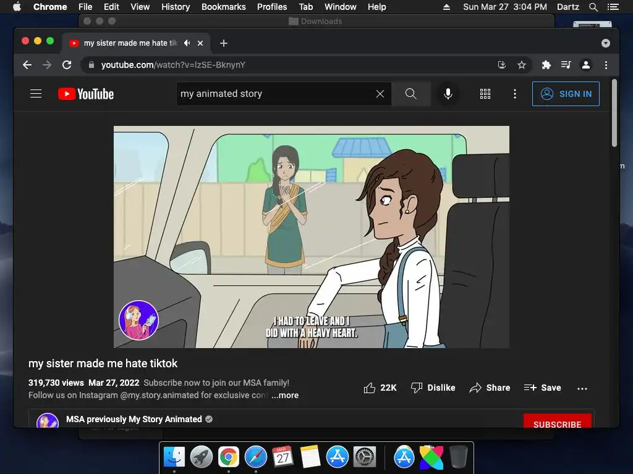Open MSA previously My Story Animated channel
The image size is (633, 474).
click(x=134, y=419)
